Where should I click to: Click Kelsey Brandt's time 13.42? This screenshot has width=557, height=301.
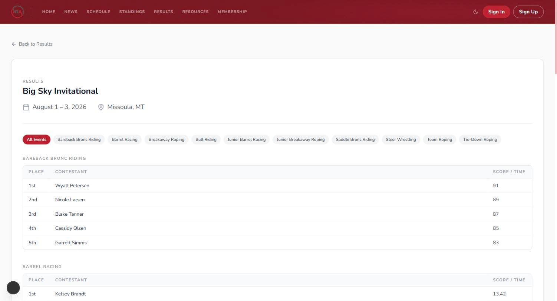(499, 294)
